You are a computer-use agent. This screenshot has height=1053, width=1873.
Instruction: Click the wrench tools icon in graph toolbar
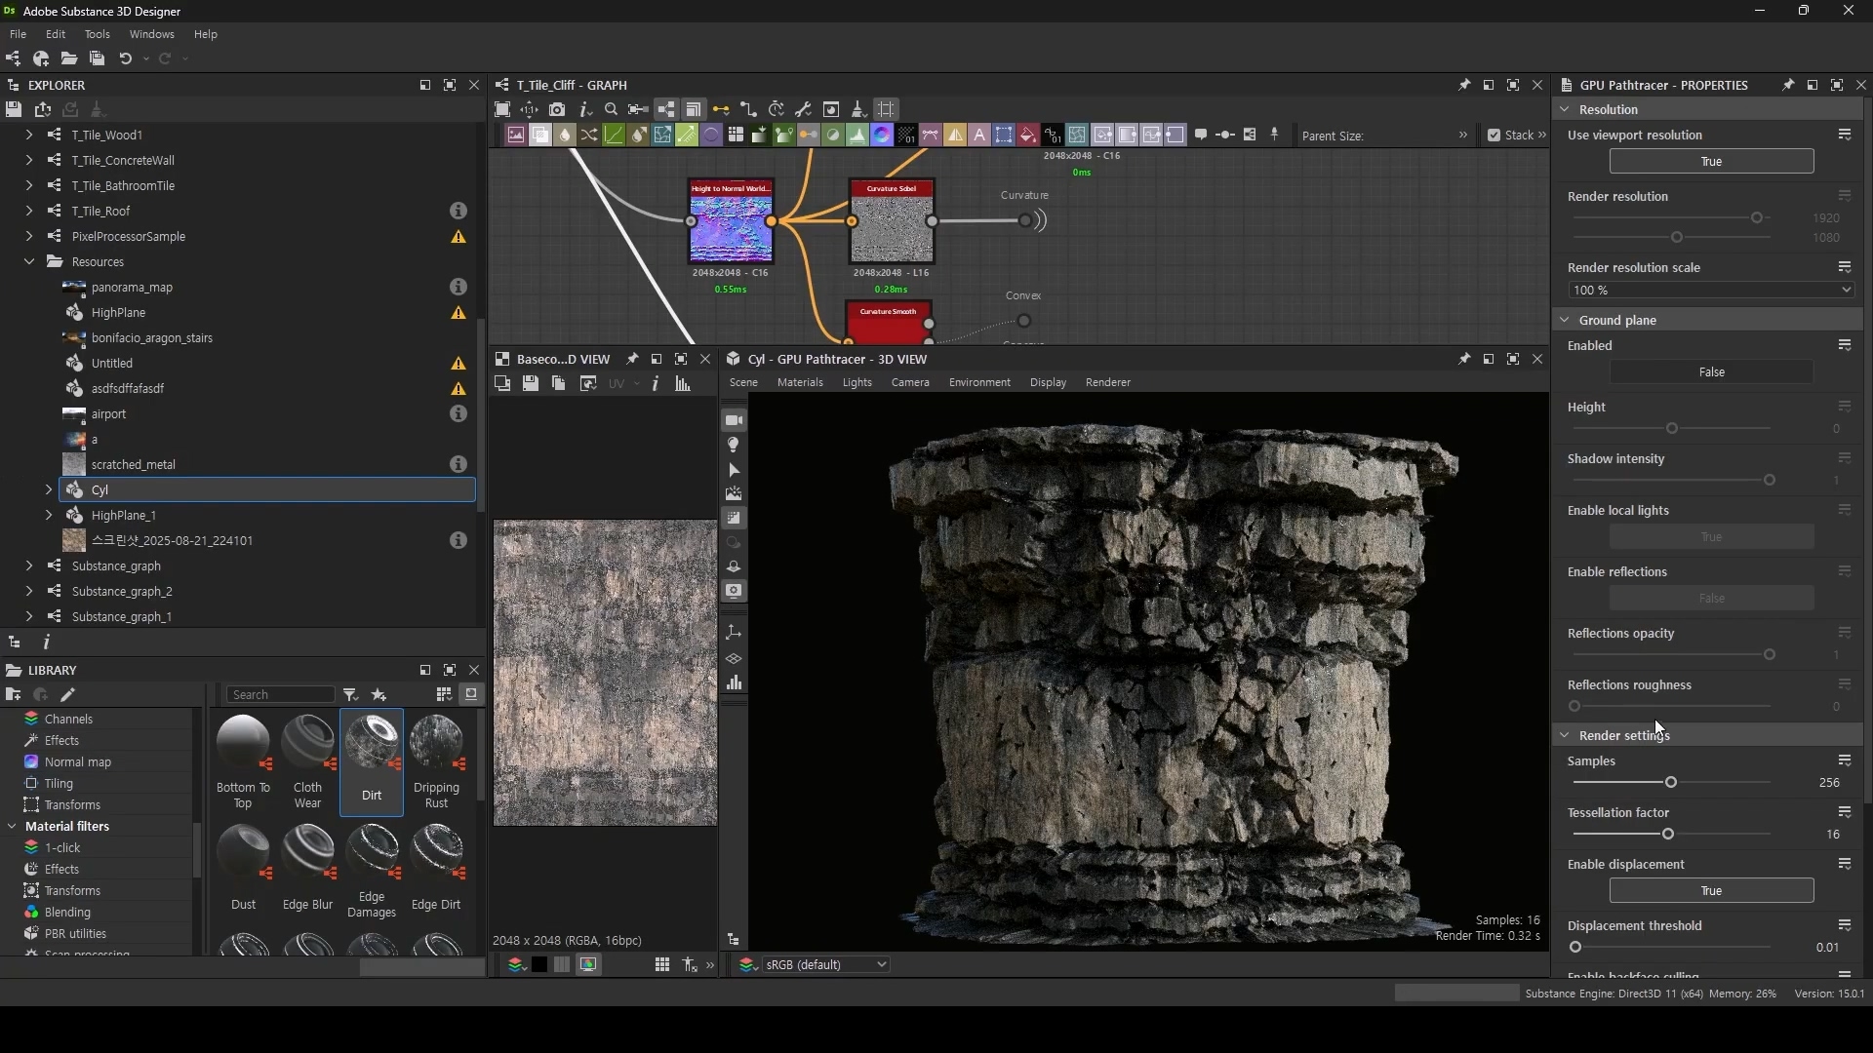[804, 109]
